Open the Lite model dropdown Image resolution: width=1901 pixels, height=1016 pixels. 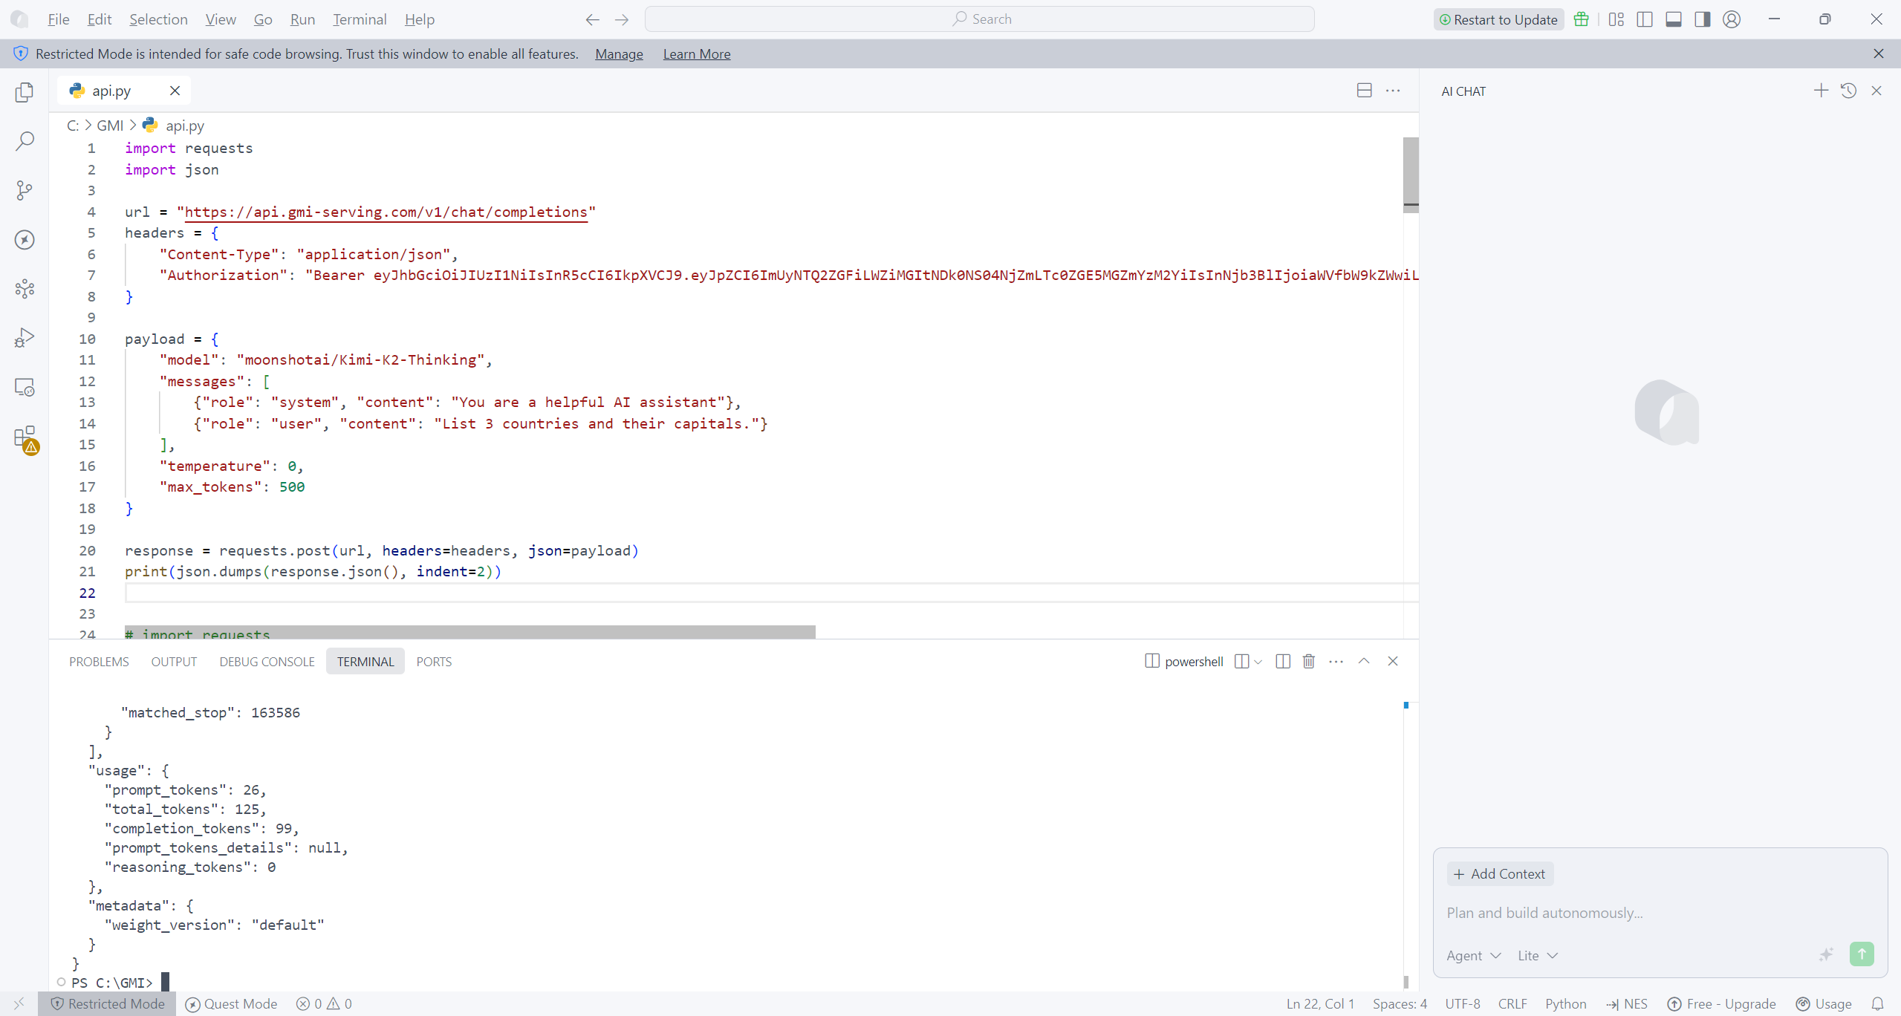[1537, 956]
